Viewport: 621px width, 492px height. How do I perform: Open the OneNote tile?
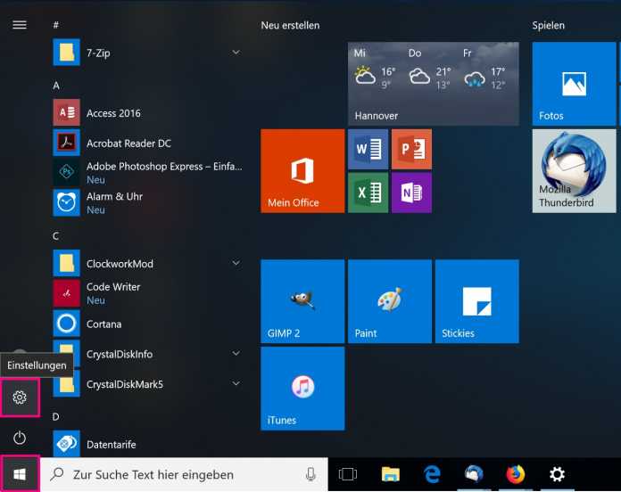point(412,193)
